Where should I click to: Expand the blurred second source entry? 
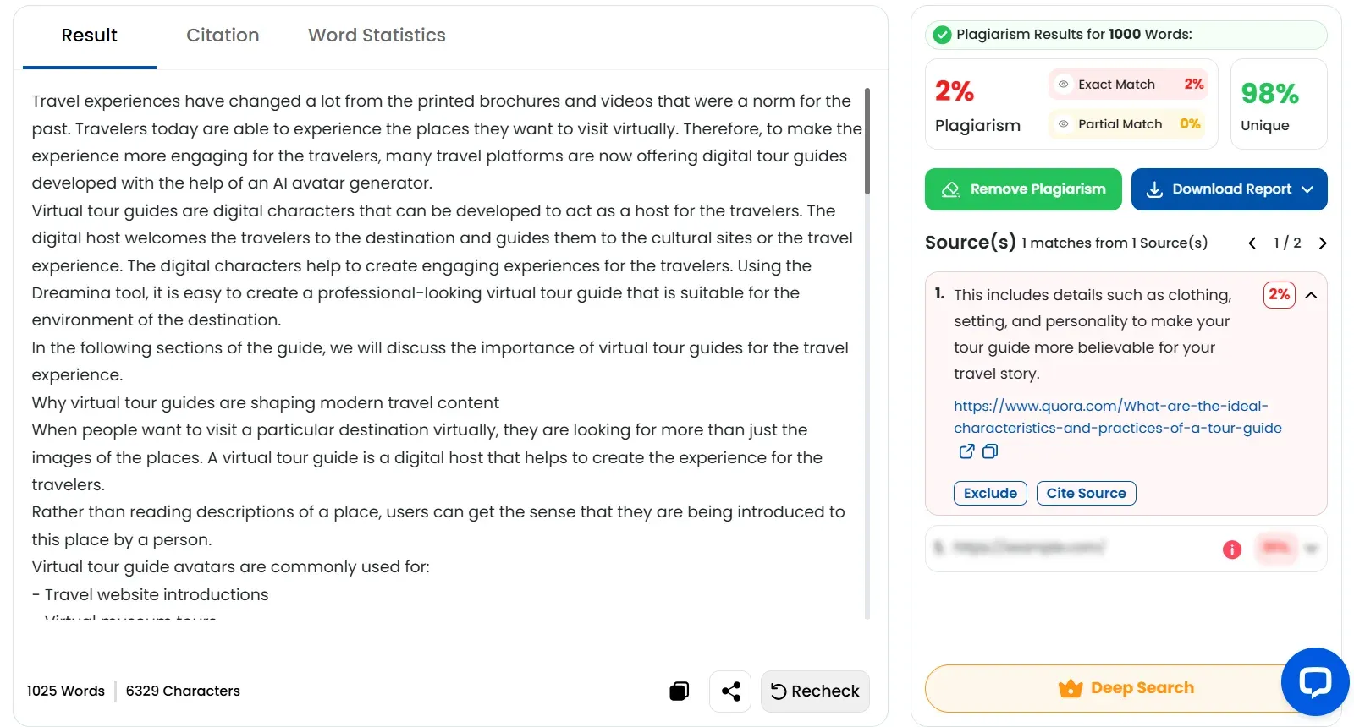coord(1312,549)
